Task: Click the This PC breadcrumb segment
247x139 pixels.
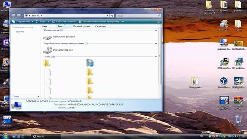Action: pos(36,15)
